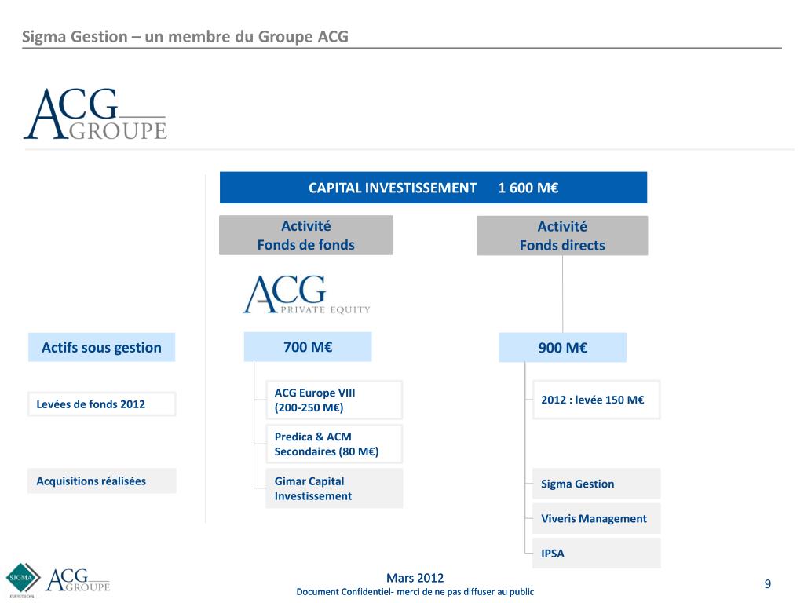Select the 'Activité Fonds de fonds' box
Viewport: 804px width, 603px height.
point(306,236)
